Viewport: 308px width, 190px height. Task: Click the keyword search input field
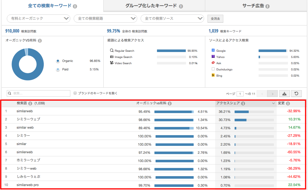[38, 93]
